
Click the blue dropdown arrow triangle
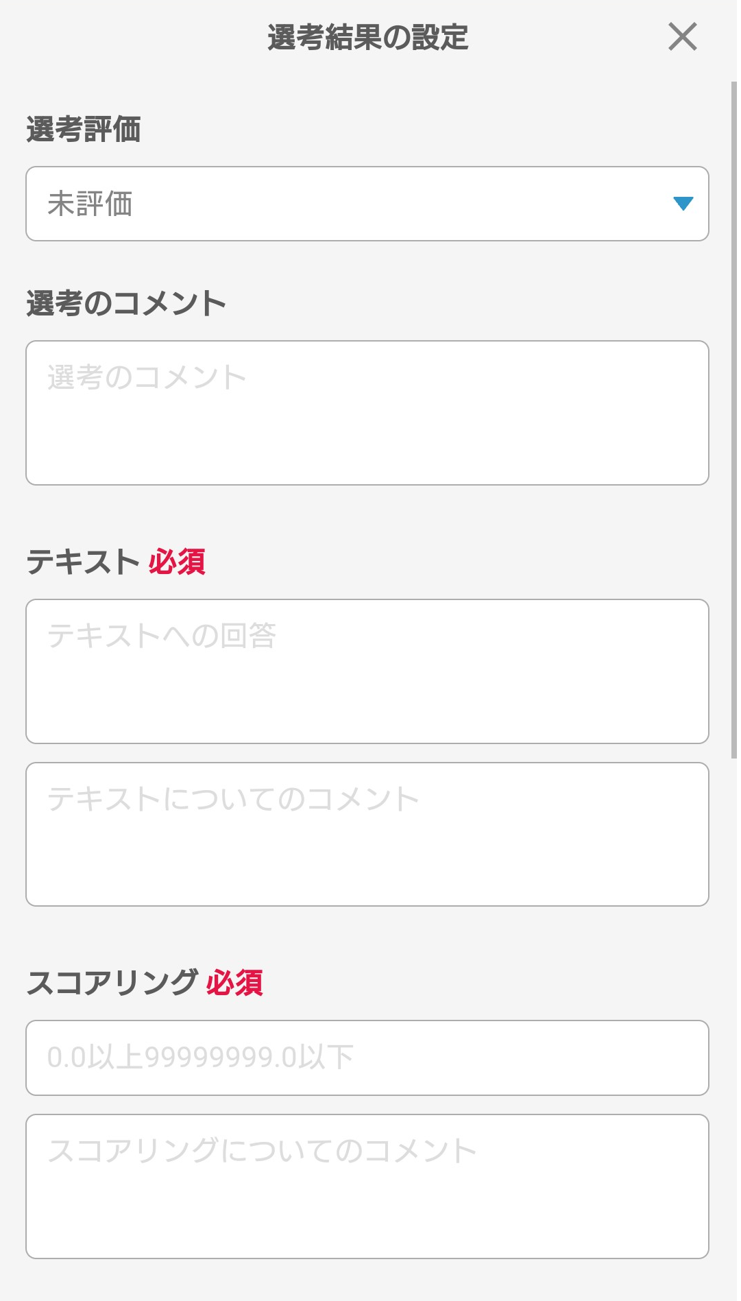[x=683, y=204]
